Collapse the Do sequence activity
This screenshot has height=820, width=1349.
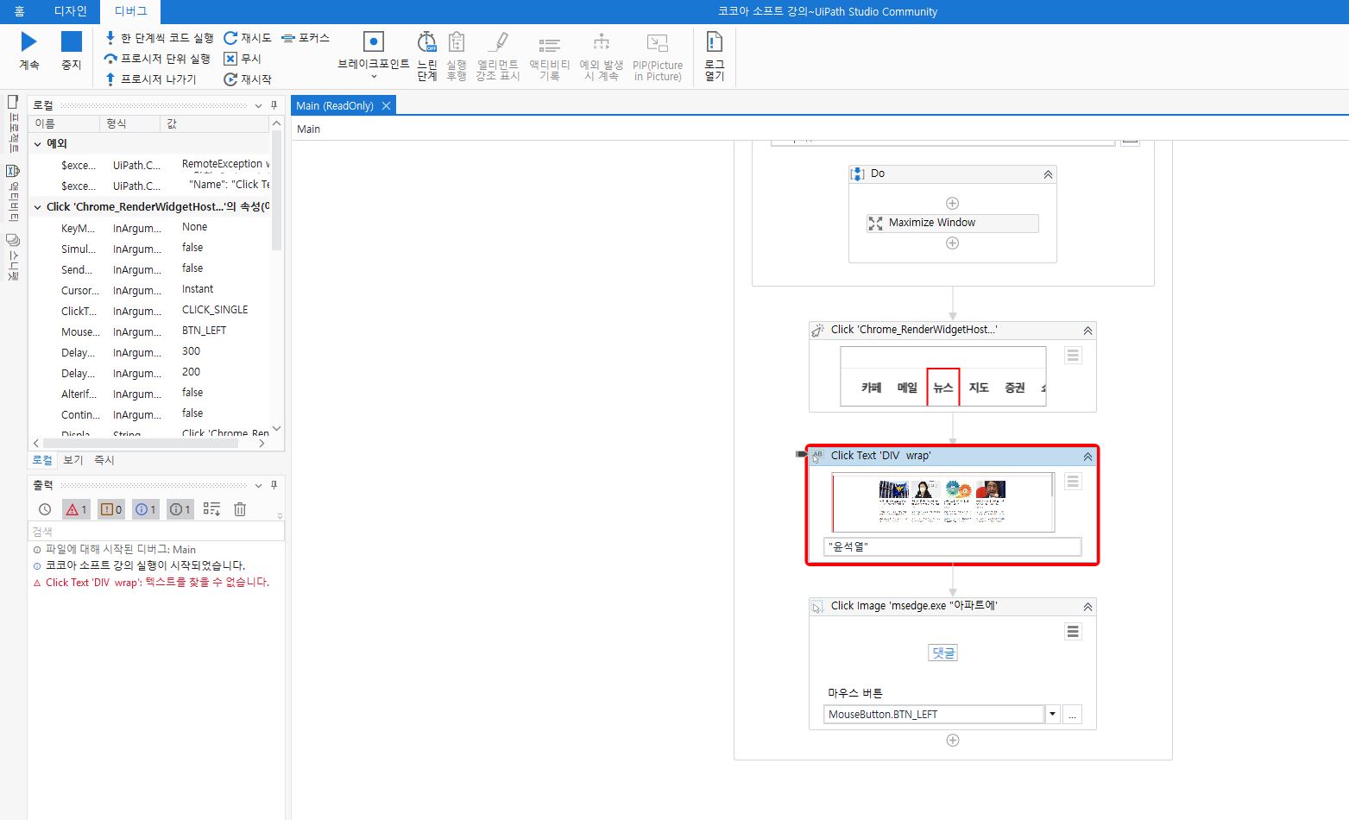1048,174
